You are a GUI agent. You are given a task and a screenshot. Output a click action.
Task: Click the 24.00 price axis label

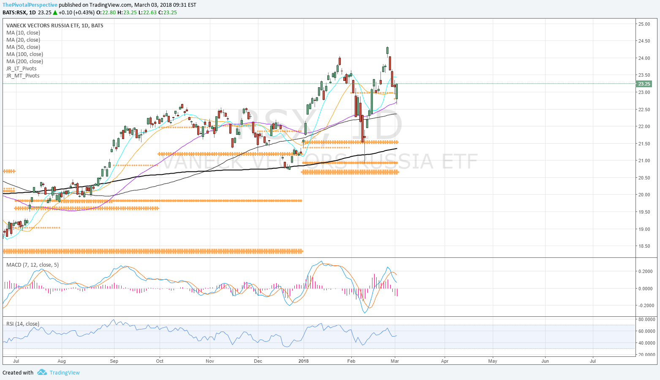(644, 58)
